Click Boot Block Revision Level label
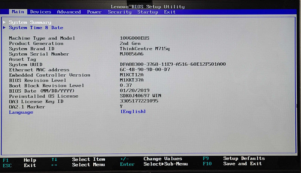This screenshot has height=173, width=301. 46,86
